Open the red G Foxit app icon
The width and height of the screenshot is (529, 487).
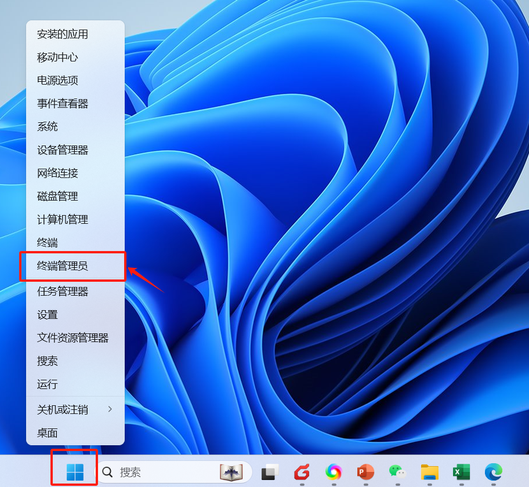(x=302, y=471)
